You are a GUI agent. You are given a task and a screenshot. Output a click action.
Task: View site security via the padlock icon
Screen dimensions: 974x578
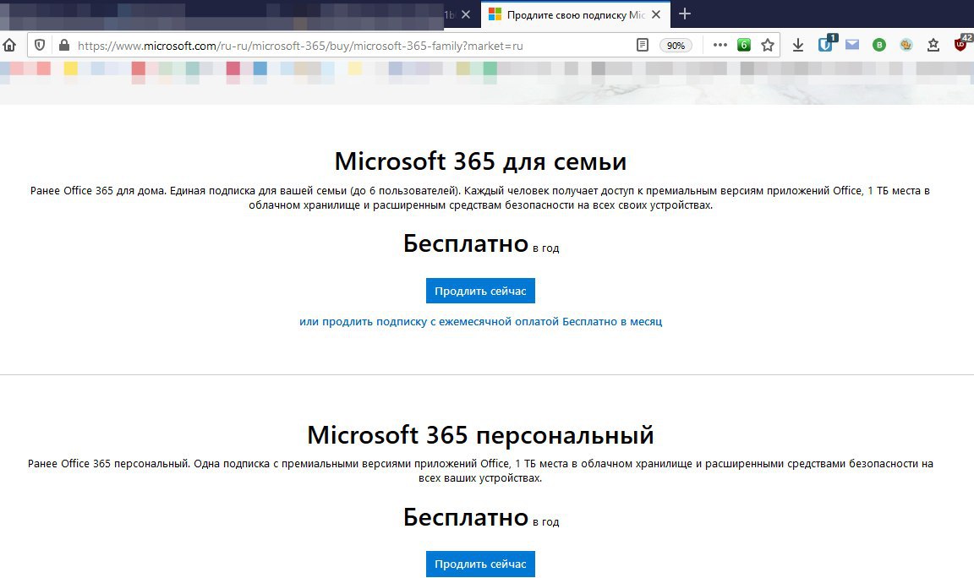(64, 46)
